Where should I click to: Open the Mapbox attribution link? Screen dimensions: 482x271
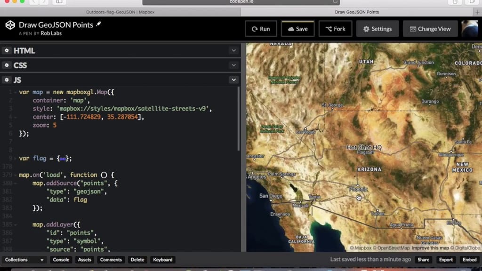pyautogui.click(x=361, y=247)
